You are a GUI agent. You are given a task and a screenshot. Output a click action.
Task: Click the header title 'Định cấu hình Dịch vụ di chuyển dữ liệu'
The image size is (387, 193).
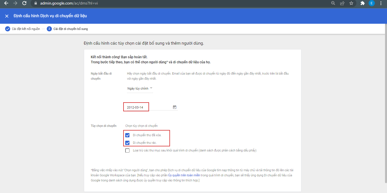[50, 16]
